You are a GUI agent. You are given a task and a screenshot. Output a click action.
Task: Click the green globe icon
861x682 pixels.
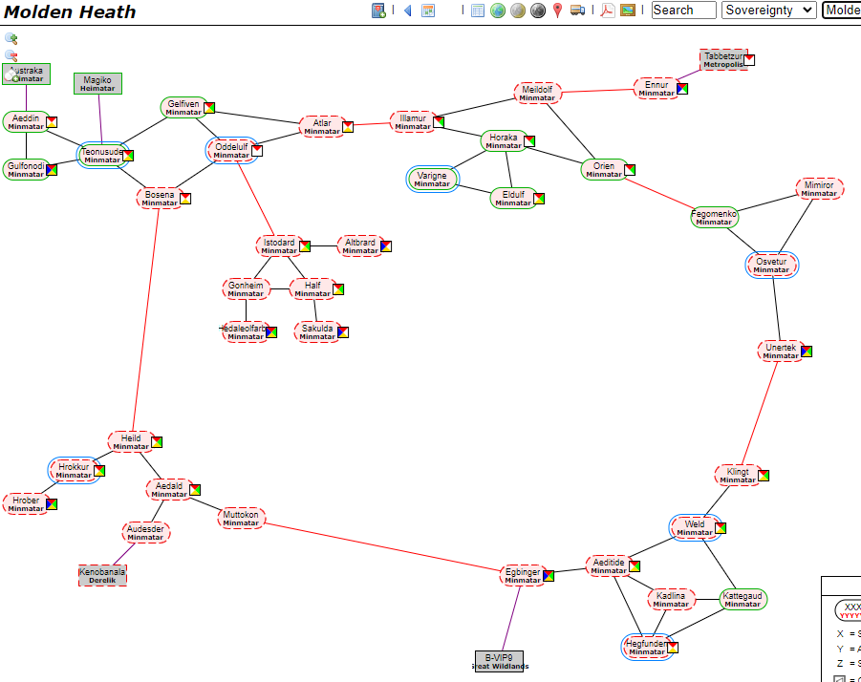498,11
